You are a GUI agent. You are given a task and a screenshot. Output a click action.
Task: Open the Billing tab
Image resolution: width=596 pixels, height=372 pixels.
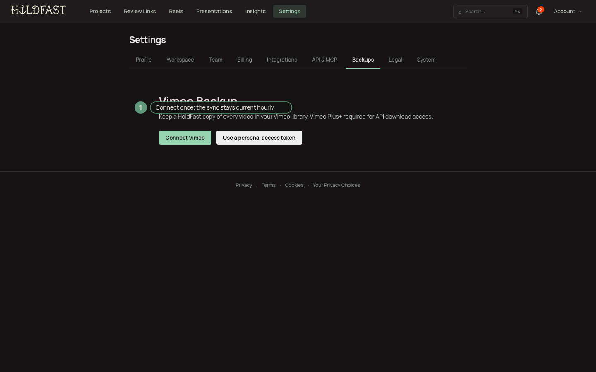245,60
